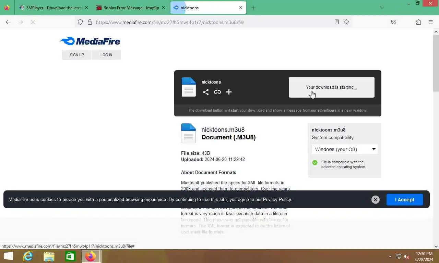
Task: Click the Firefox icon left of tabs
Action: click(x=7, y=8)
